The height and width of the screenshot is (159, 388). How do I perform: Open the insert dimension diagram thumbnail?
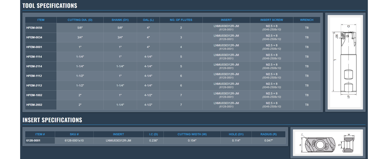[328, 143]
